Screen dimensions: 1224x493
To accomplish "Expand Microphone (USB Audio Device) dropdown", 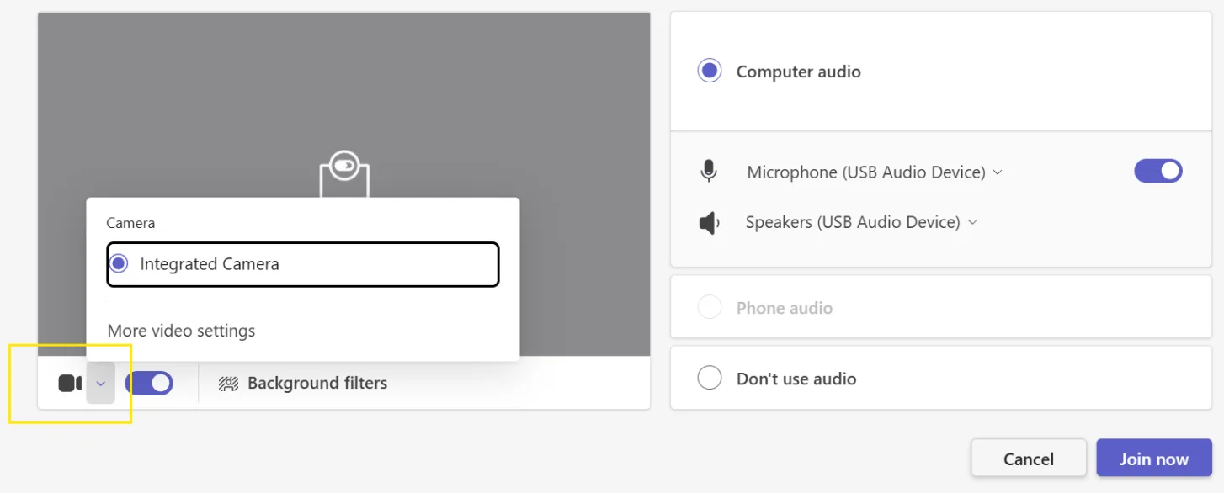I will [x=875, y=172].
